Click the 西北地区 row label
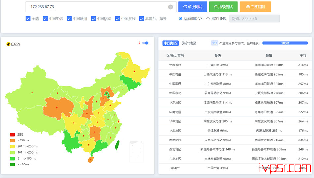This screenshot has height=178, width=314. click(175, 149)
